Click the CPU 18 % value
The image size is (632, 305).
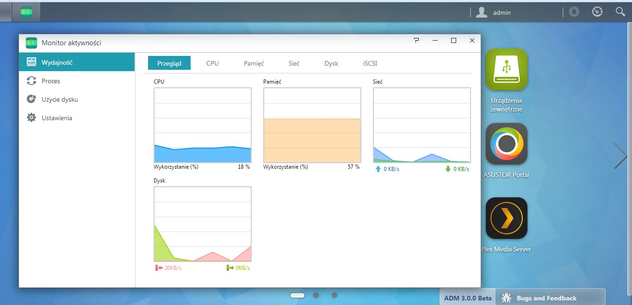click(244, 167)
